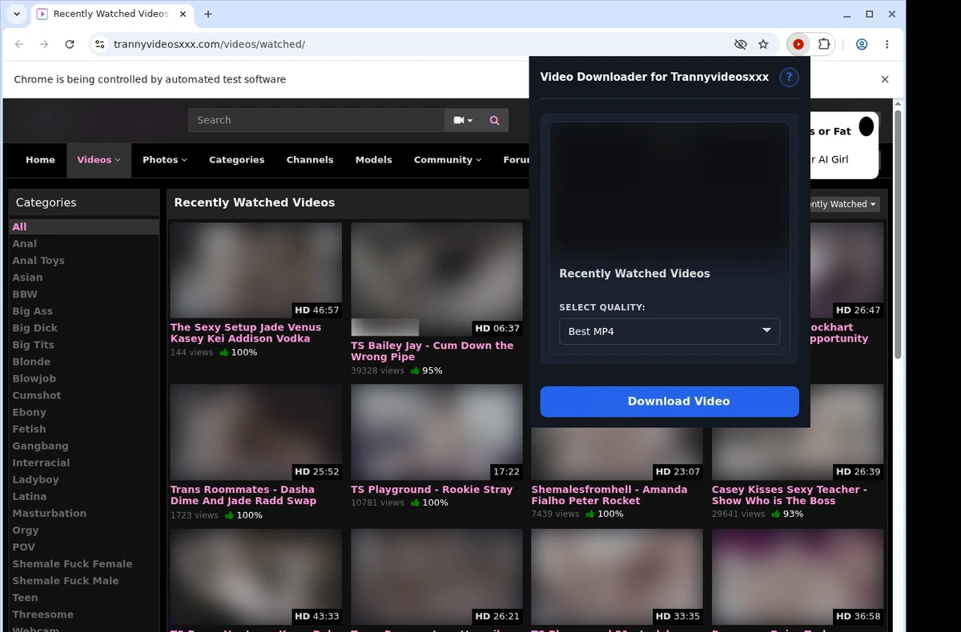The image size is (961, 632).
Task: Select the All category in sidebar
Action: pos(84,227)
